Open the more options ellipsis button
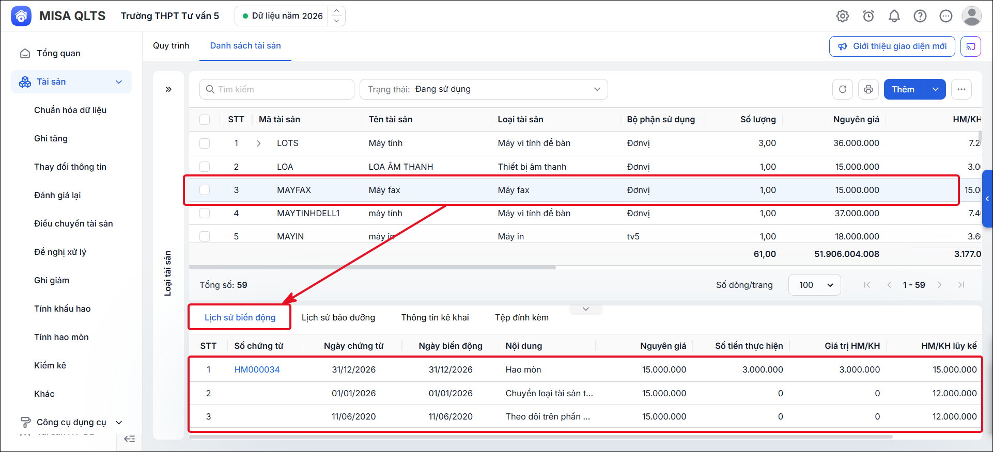 961,89
